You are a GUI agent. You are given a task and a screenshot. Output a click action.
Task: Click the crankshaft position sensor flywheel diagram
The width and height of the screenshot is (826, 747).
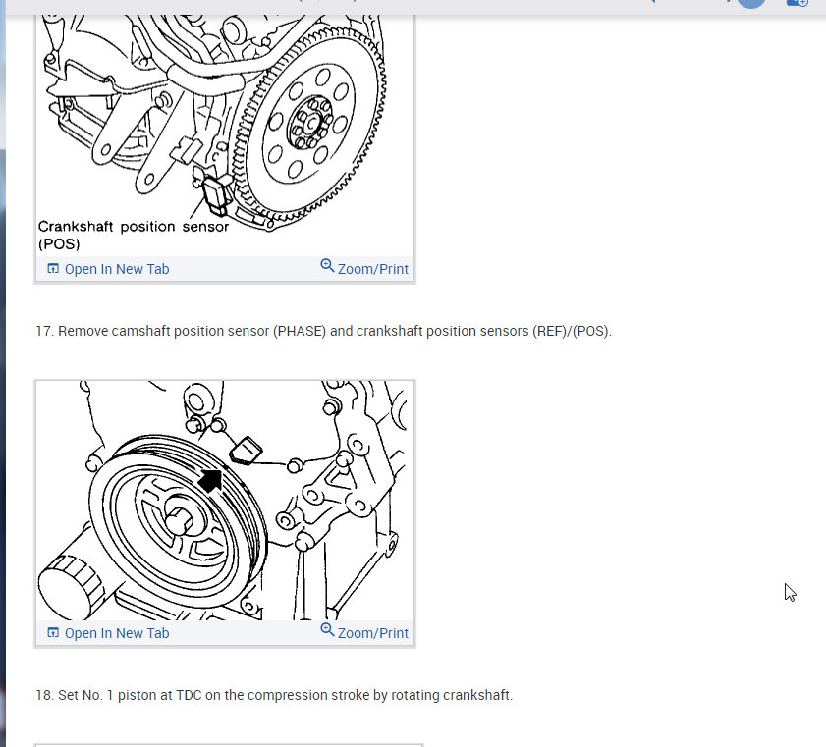225,134
